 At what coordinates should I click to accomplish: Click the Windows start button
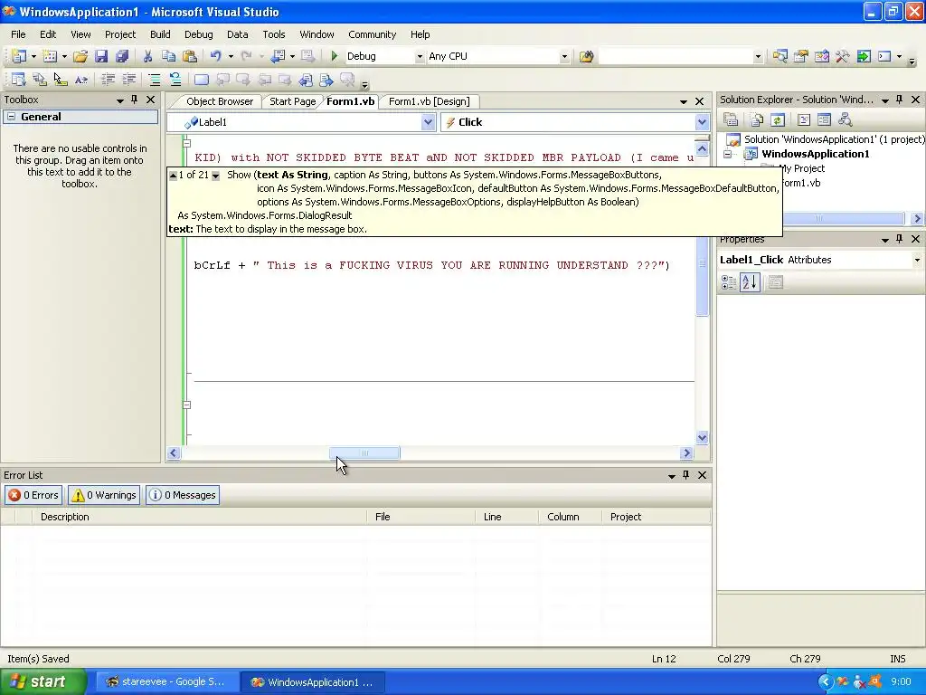[x=43, y=682]
